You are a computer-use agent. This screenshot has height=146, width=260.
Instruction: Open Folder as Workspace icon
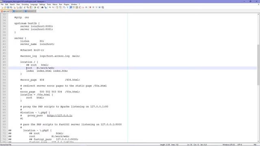pos(83,7)
